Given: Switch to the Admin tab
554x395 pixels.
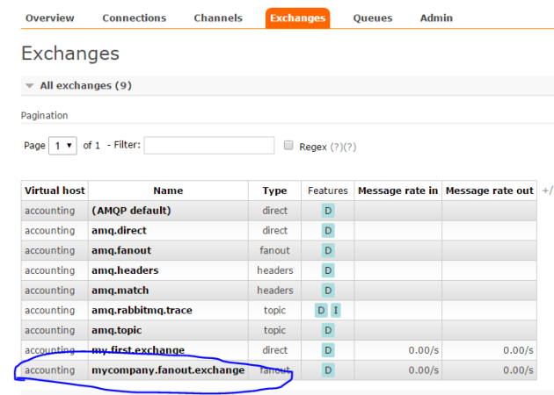Looking at the screenshot, I should 436,18.
